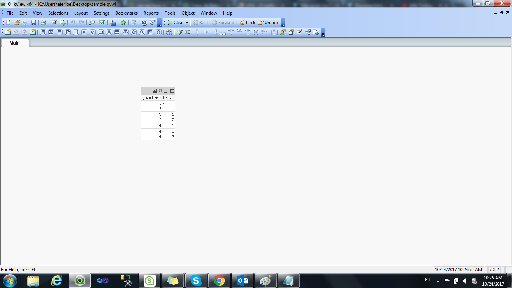This screenshot has width=512, height=288.
Task: Open the Table Viewer
Action: 308,32
